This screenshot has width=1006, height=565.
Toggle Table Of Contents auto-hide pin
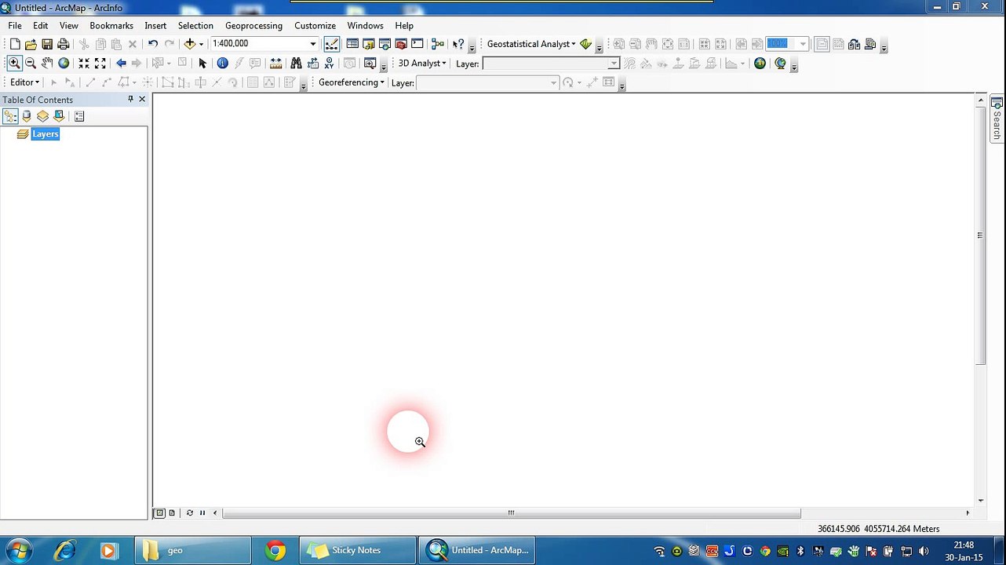click(130, 100)
